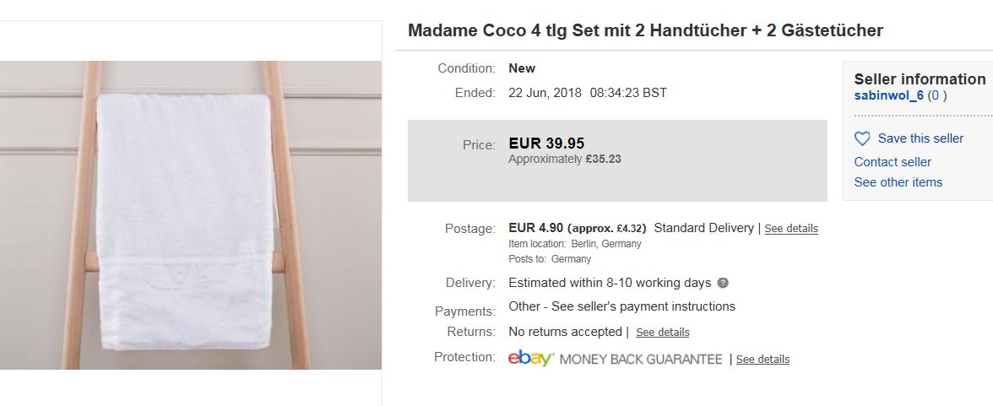Click the seller feedback score (0)
Image resolution: width=993 pixels, height=406 pixels.
click(937, 95)
